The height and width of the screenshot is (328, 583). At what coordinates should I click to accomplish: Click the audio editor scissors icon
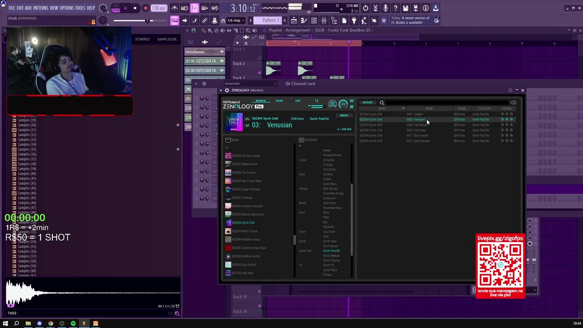tap(375, 8)
